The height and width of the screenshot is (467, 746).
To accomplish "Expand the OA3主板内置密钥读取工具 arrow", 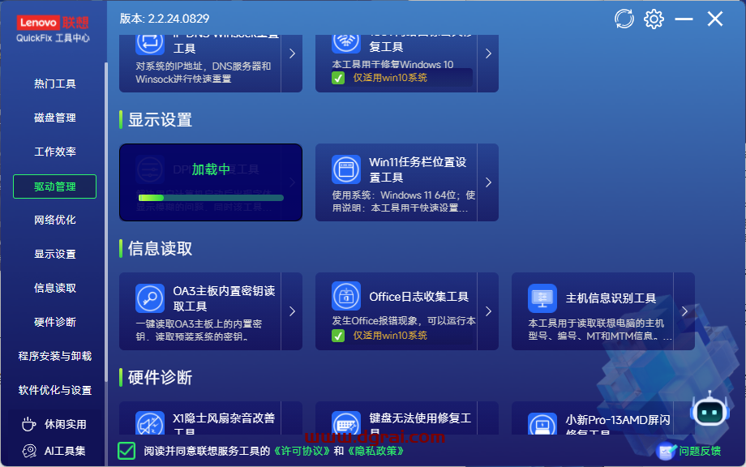I will [292, 311].
